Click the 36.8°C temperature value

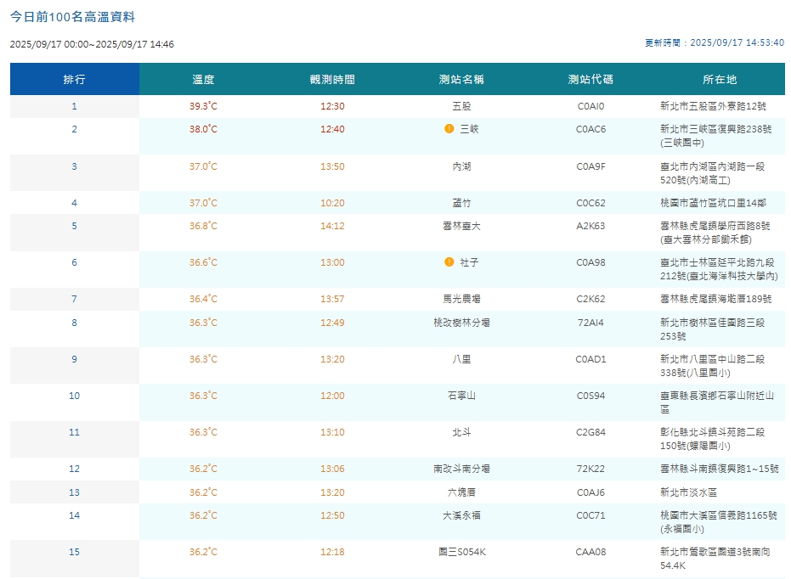click(203, 226)
